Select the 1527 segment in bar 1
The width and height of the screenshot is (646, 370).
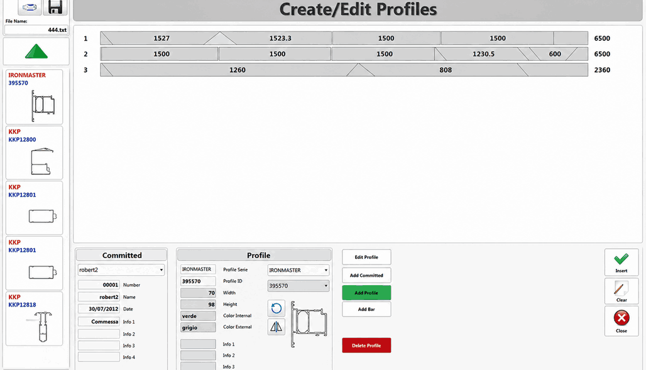point(161,38)
